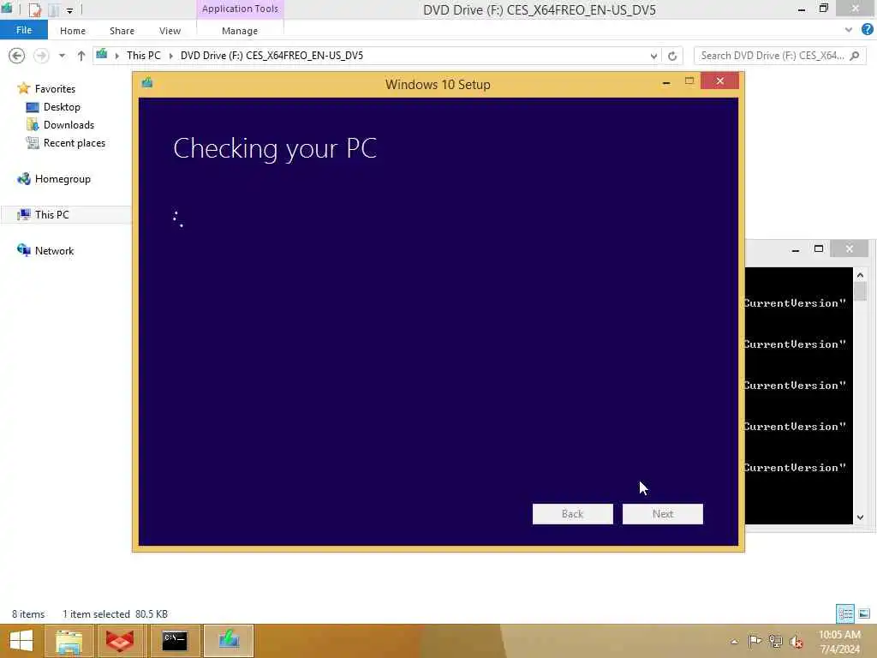Open recent locations dropdown arrow
The image size is (877, 658).
pos(62,56)
